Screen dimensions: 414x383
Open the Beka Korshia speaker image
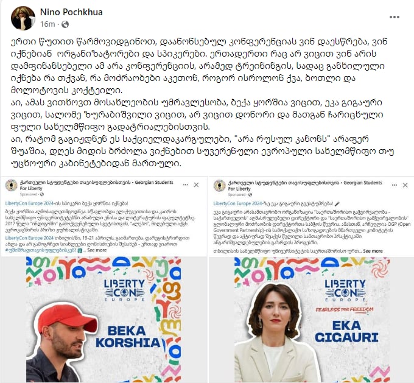tap(103, 320)
